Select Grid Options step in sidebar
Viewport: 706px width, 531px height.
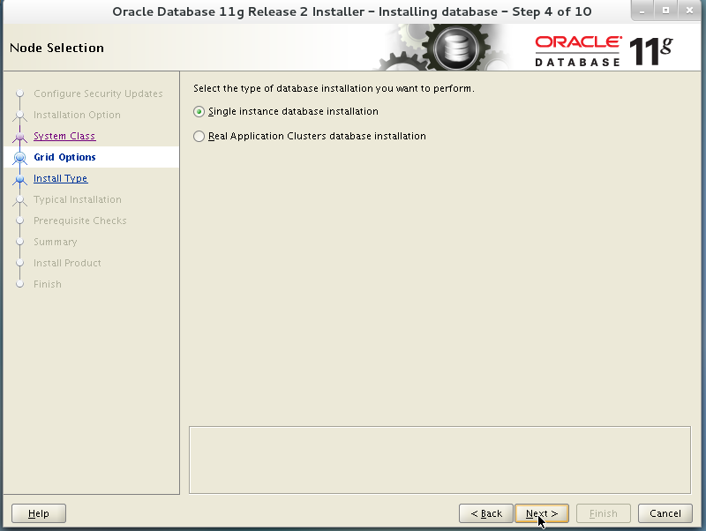point(64,157)
